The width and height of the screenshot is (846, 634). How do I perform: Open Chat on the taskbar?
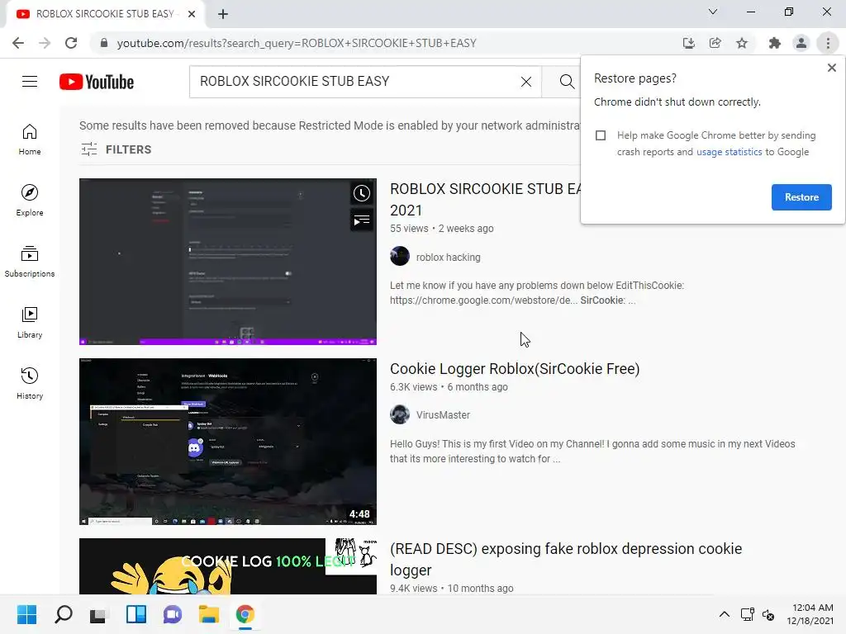coord(172,614)
